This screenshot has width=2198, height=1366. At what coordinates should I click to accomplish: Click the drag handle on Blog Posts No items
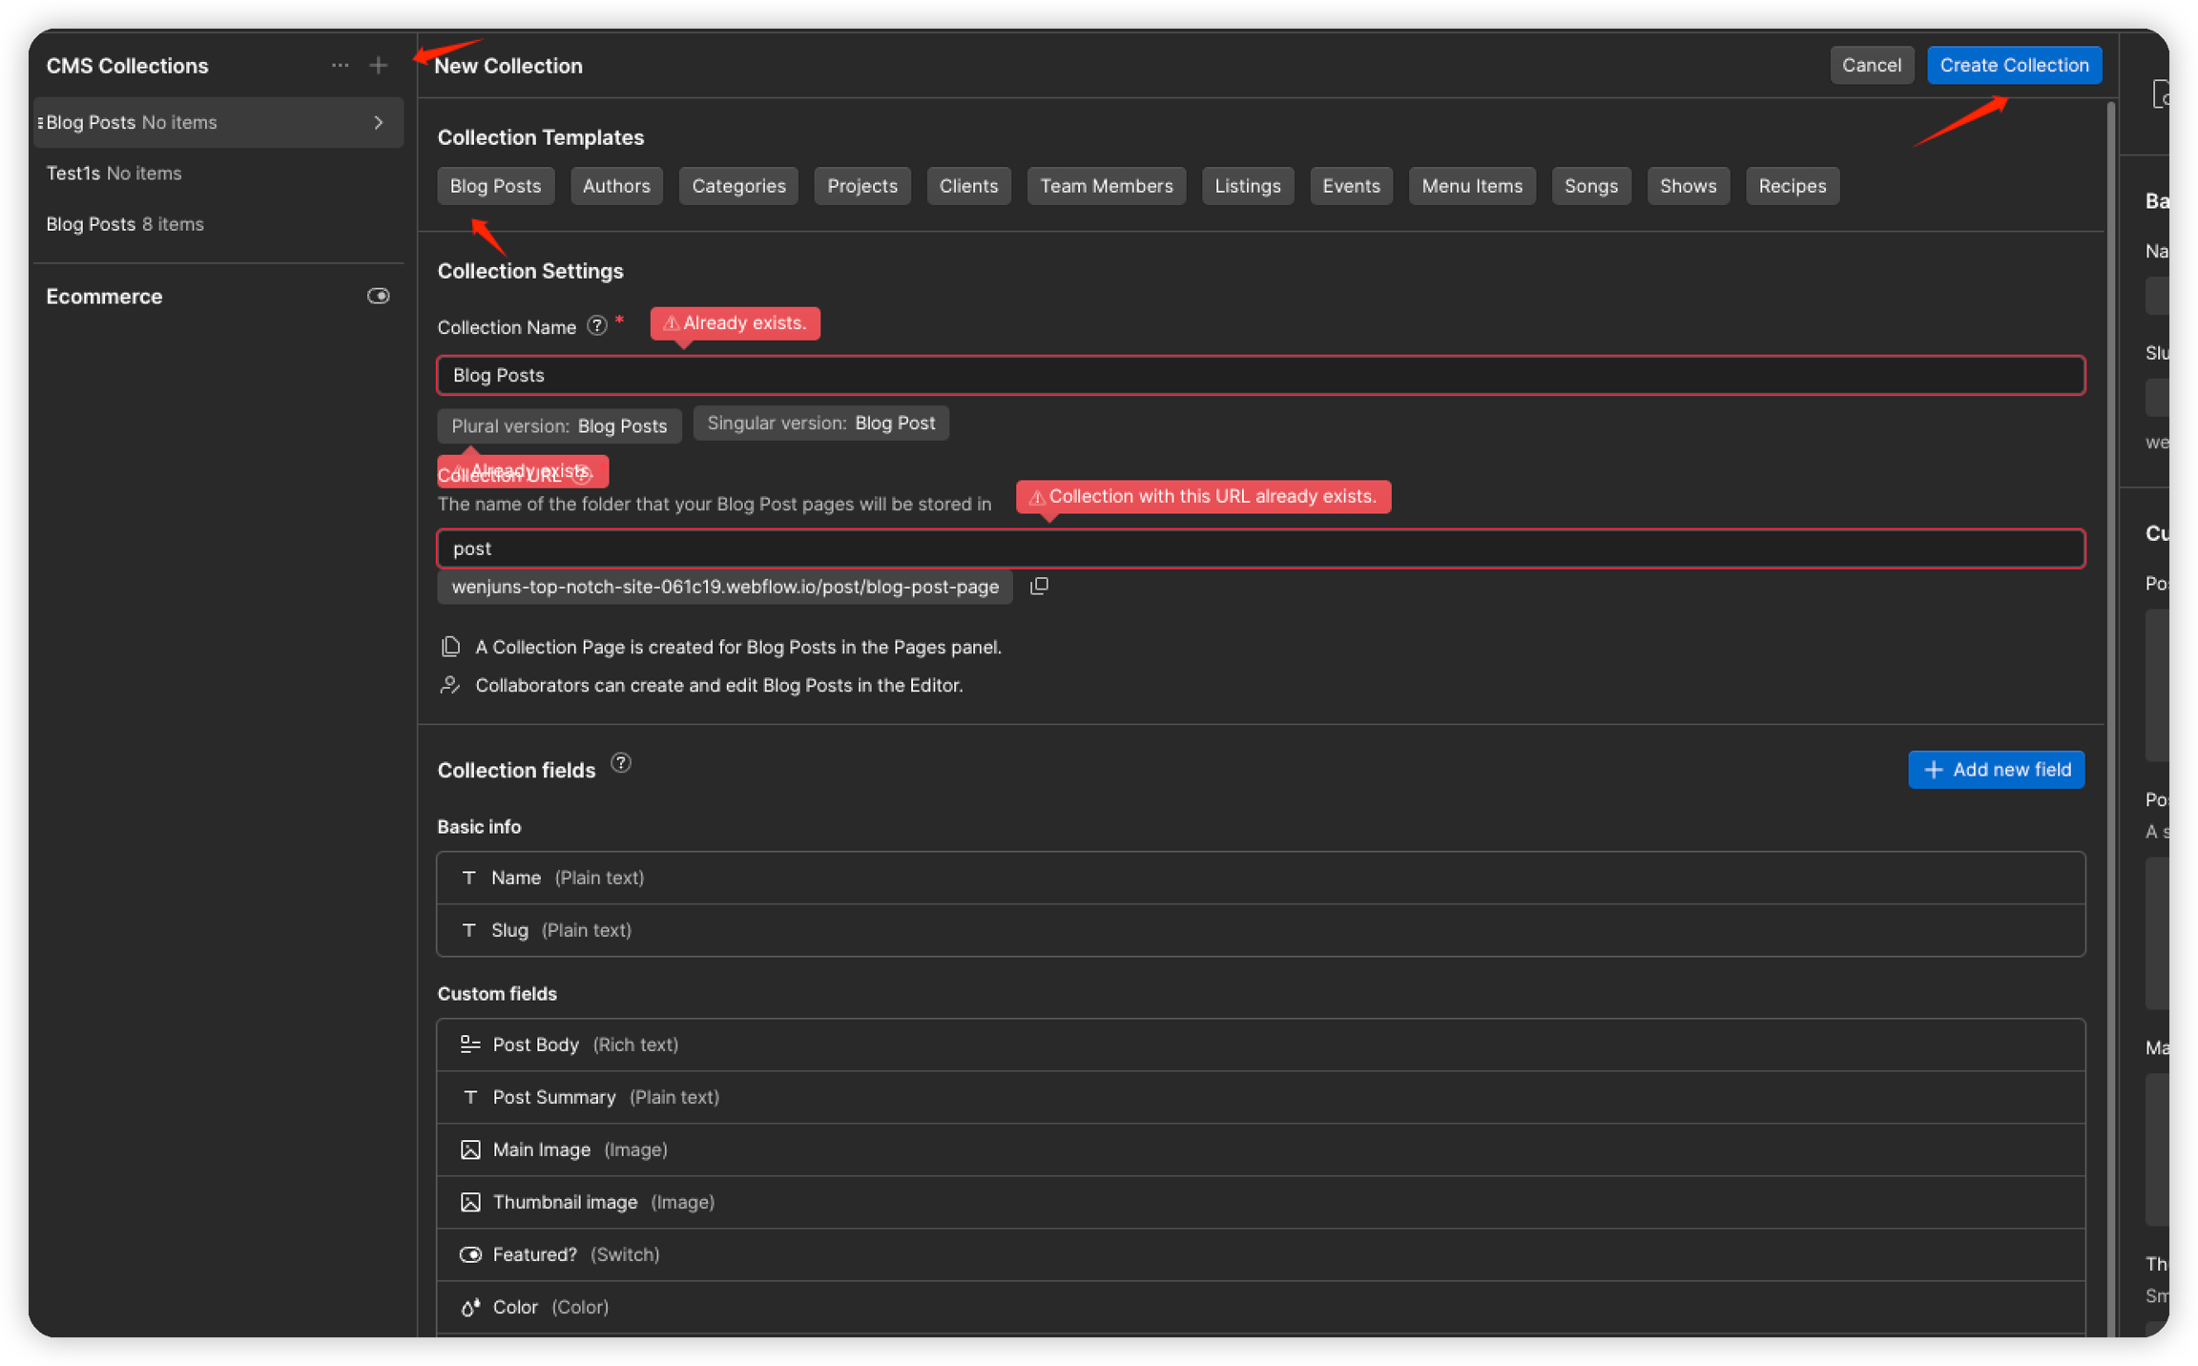[x=40, y=122]
